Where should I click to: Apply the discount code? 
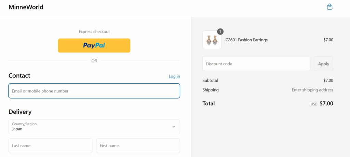pyautogui.click(x=323, y=64)
